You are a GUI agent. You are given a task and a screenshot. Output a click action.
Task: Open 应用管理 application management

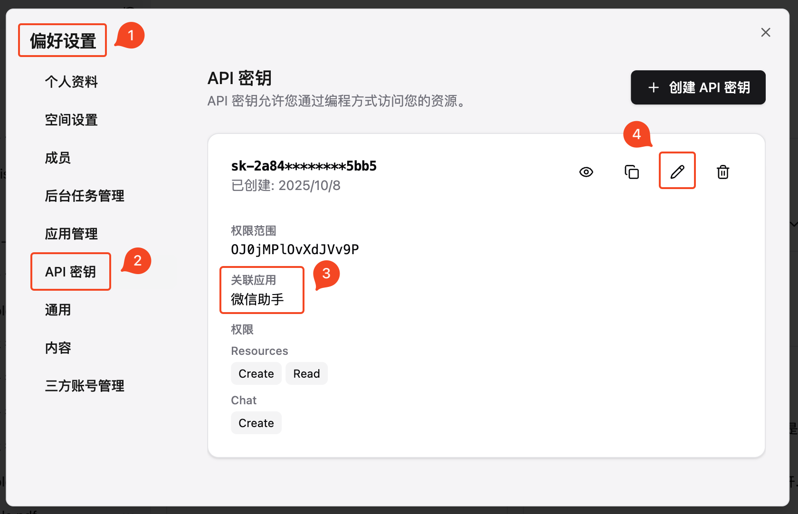[x=71, y=234]
